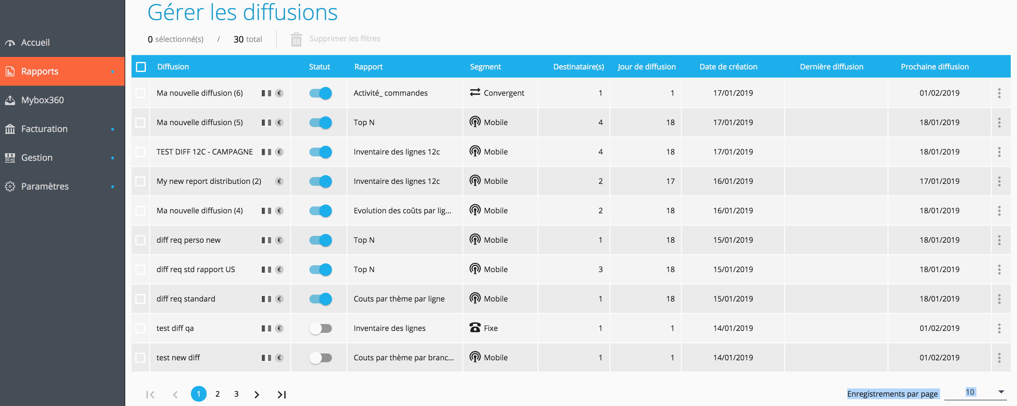Viewport: 1017px width, 406px height.
Task: Open the records per page dropdown
Action: [x=976, y=393]
